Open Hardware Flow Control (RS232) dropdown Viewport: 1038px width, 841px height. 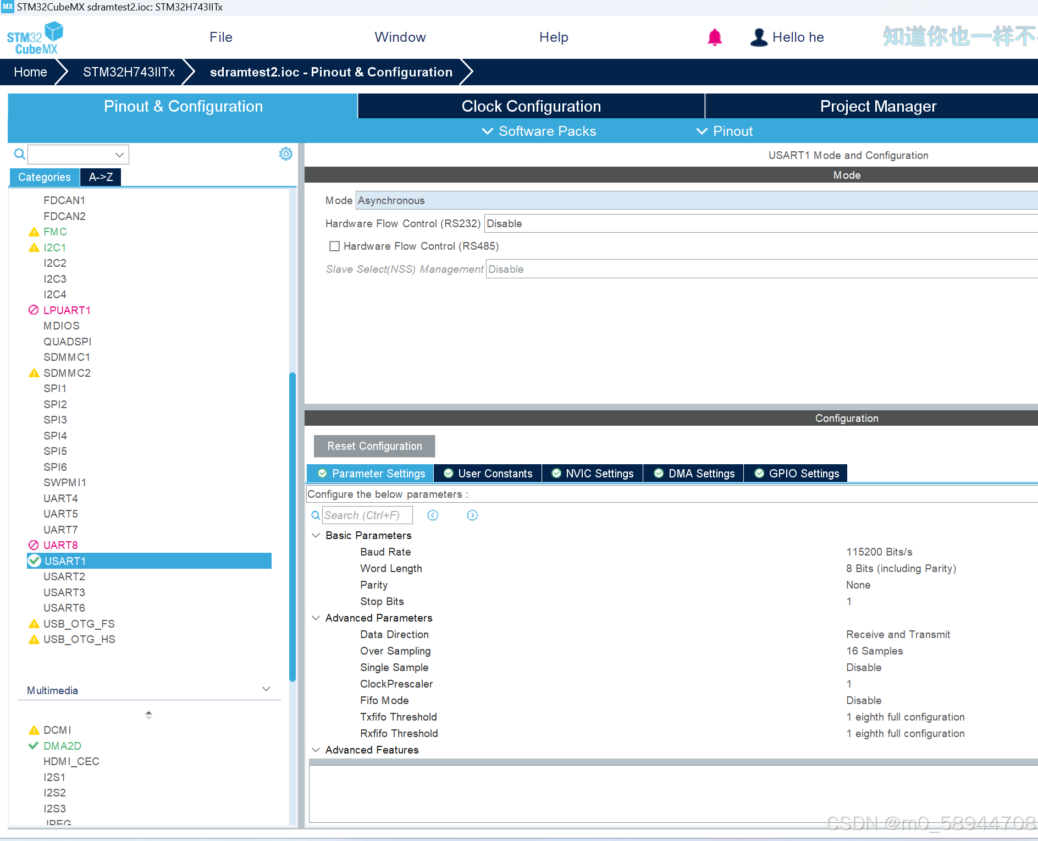point(761,224)
